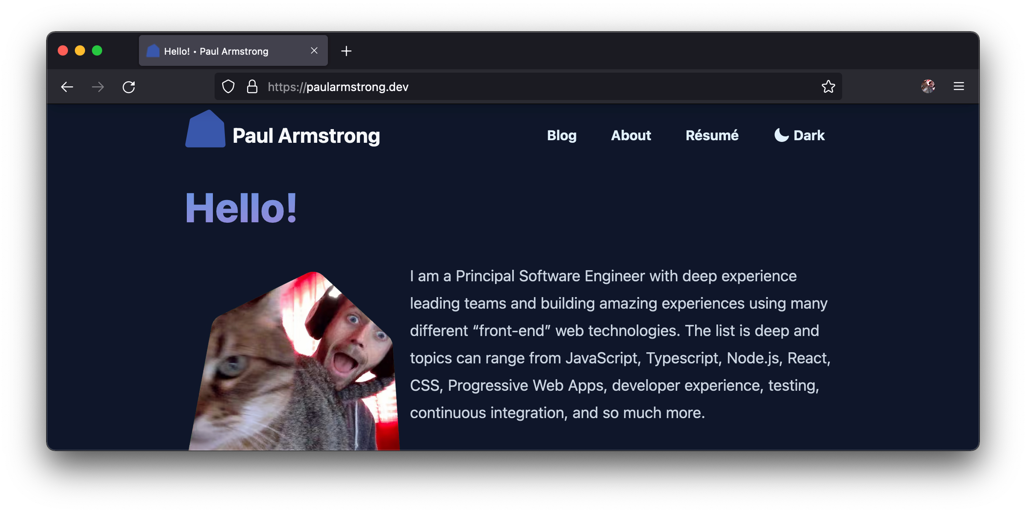Click the profile avatar icon
The height and width of the screenshot is (513, 1026).
point(929,86)
